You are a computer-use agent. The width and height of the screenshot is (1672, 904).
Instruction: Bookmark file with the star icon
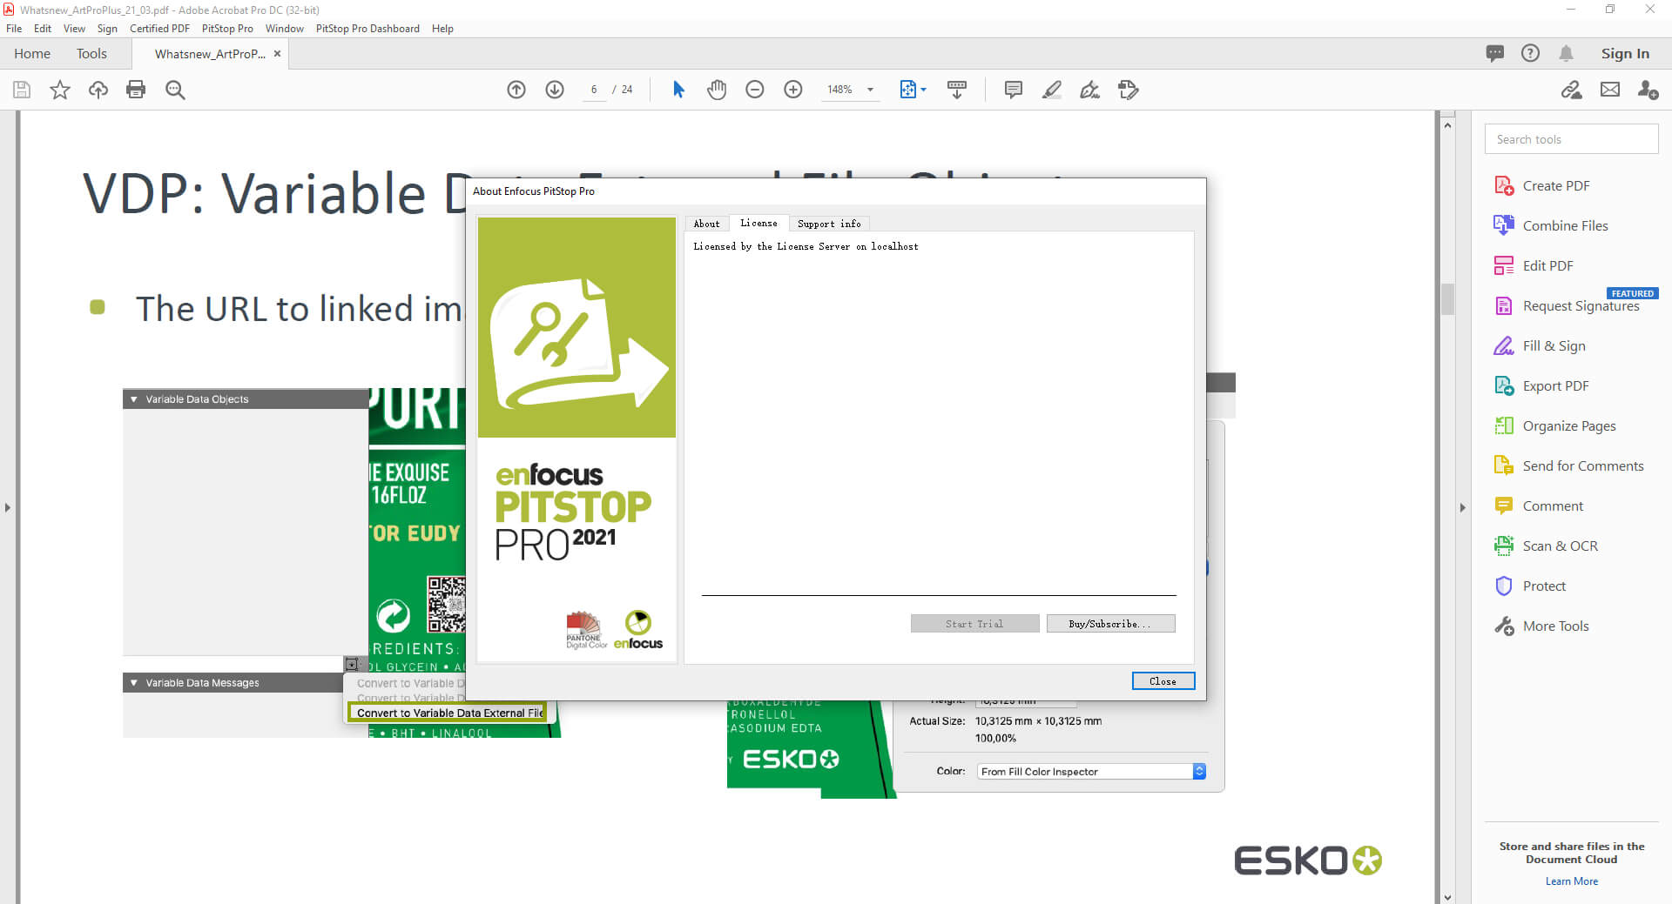click(60, 90)
